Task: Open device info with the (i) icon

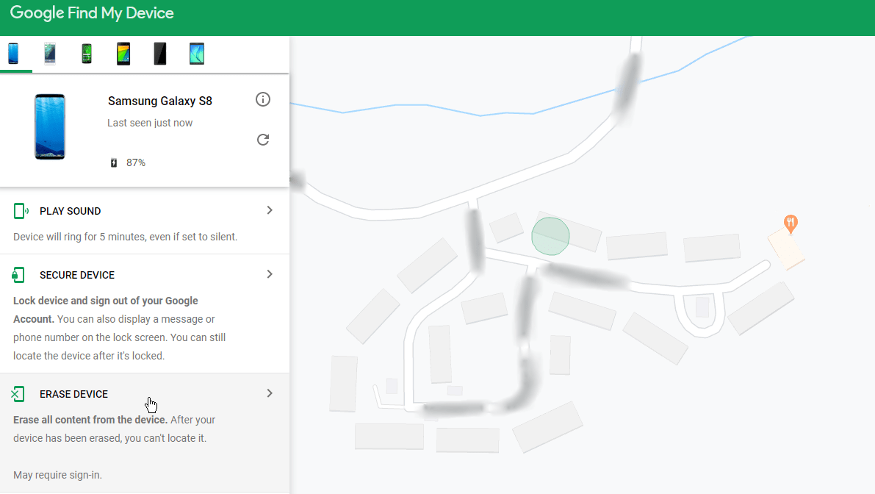Action: [x=262, y=99]
